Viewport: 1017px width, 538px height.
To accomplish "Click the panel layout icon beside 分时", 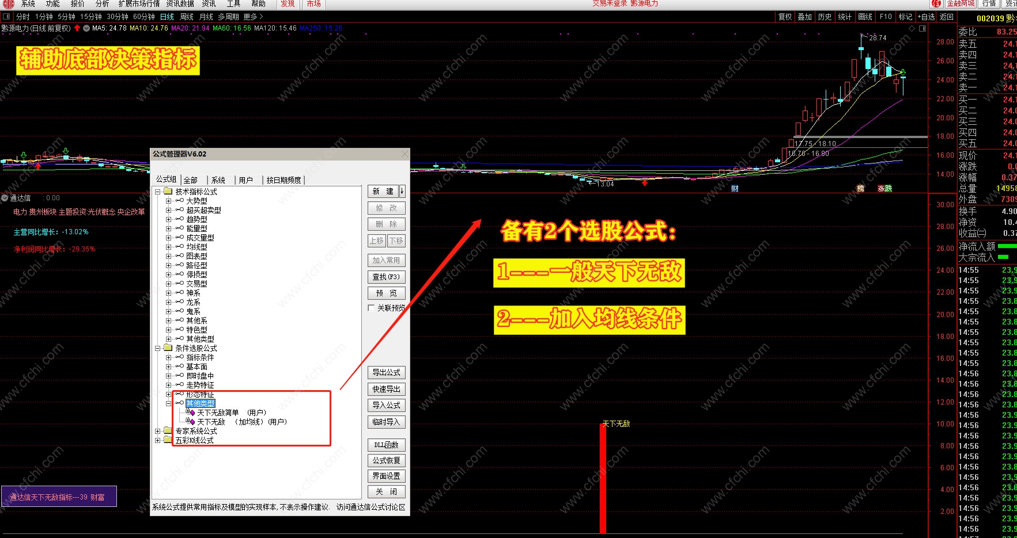I will [x=6, y=17].
